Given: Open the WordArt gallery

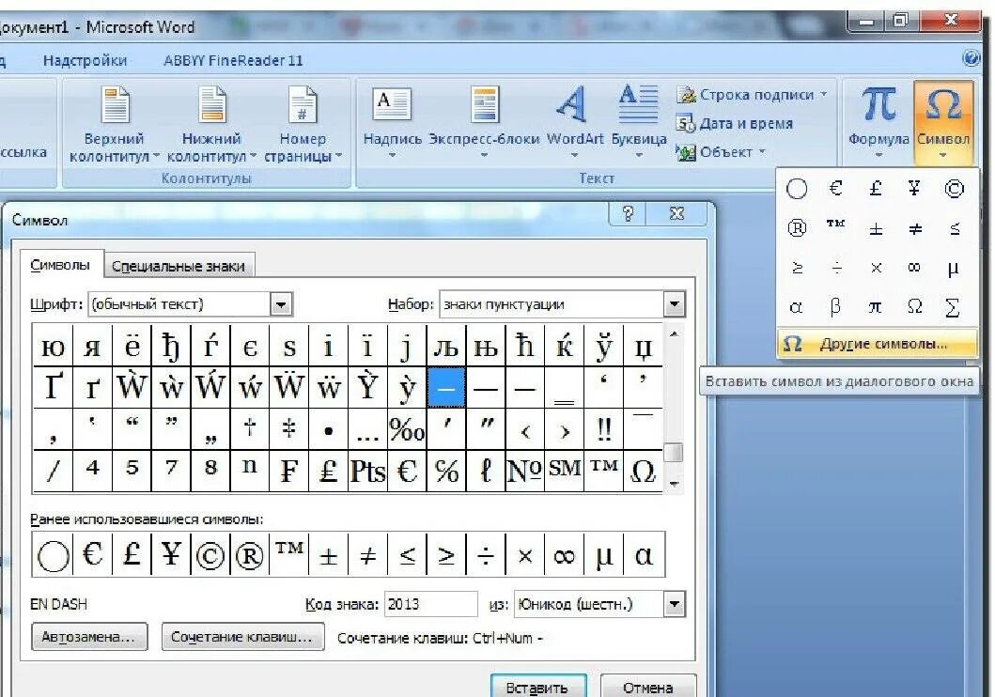Looking at the screenshot, I should (574, 123).
